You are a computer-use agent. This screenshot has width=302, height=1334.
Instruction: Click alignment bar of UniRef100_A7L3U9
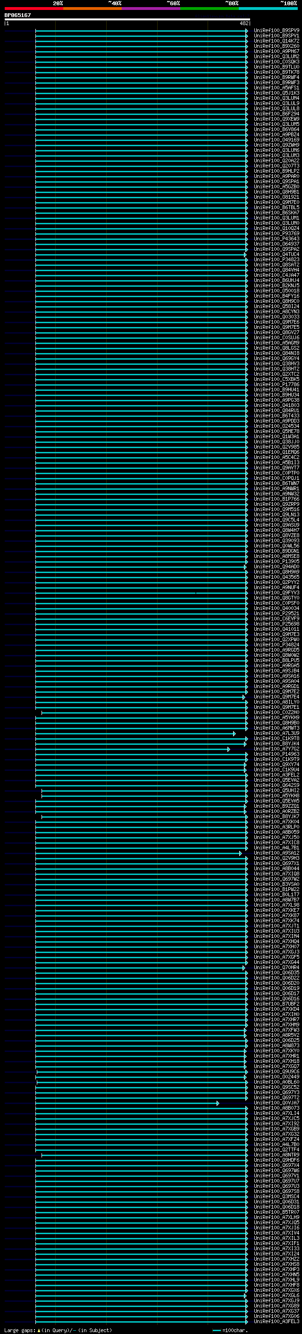[135, 734]
